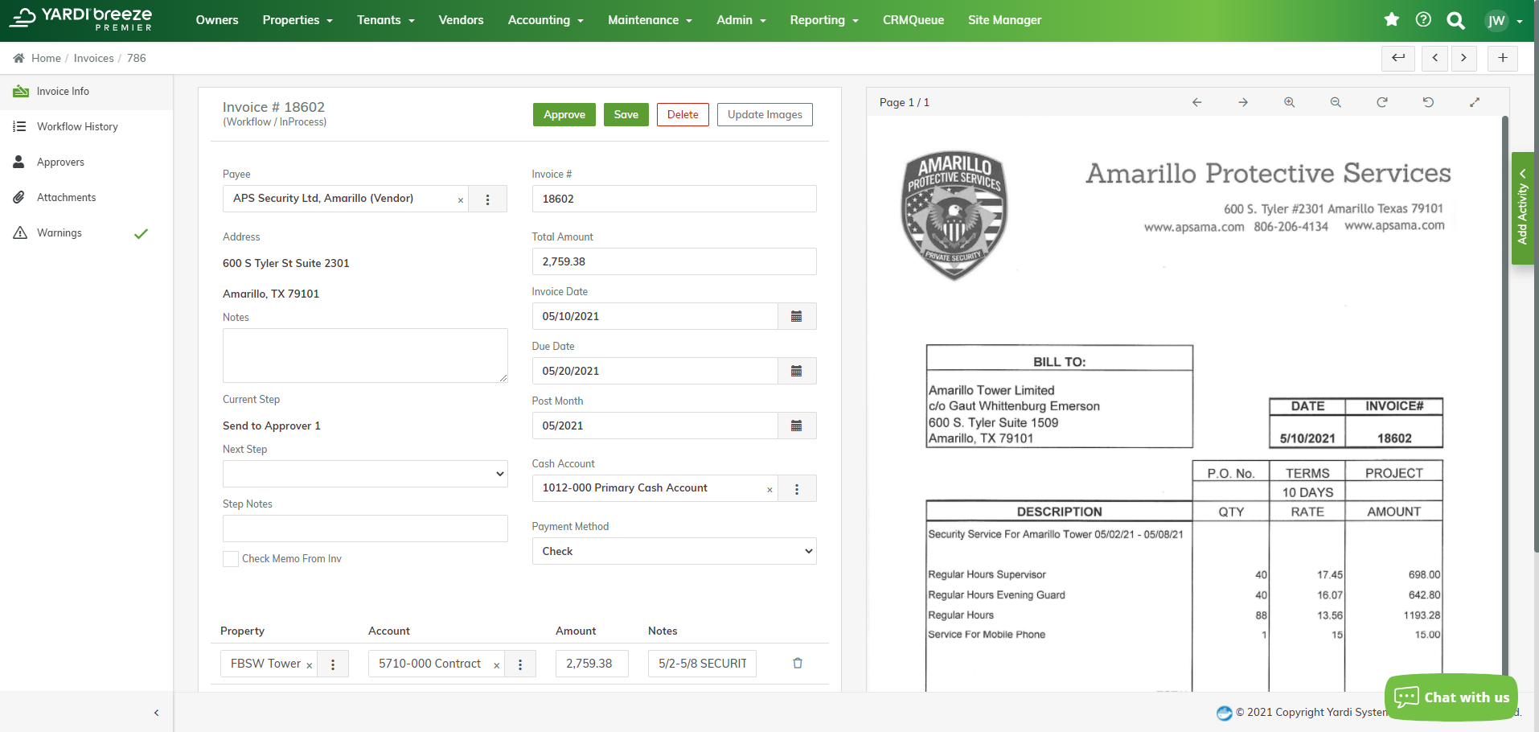
Task: Expand the Payment Method dropdown
Action: point(674,551)
